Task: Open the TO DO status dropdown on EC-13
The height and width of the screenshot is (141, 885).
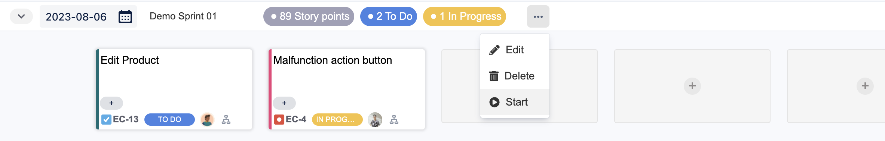Action: coord(169,120)
